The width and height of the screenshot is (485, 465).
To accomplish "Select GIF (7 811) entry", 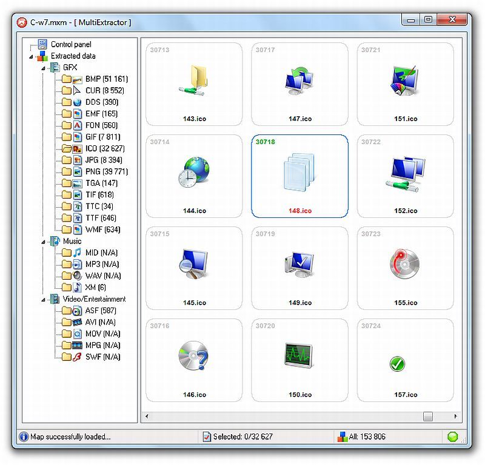I will pyautogui.click(x=102, y=137).
